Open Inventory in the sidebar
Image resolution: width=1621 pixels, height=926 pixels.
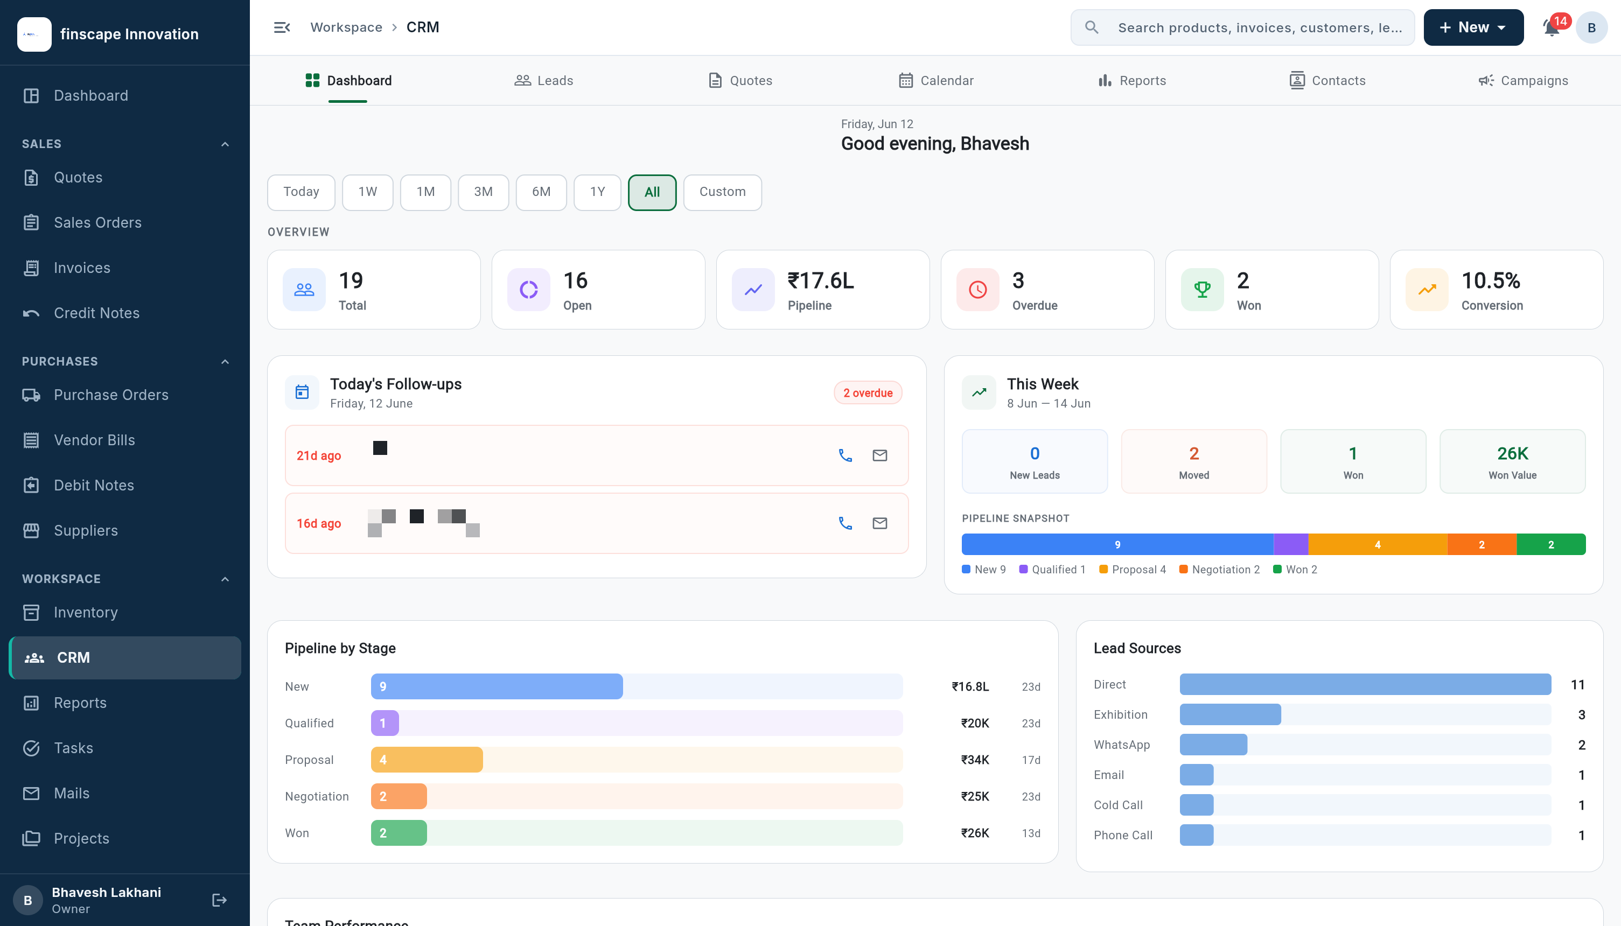pos(125,613)
